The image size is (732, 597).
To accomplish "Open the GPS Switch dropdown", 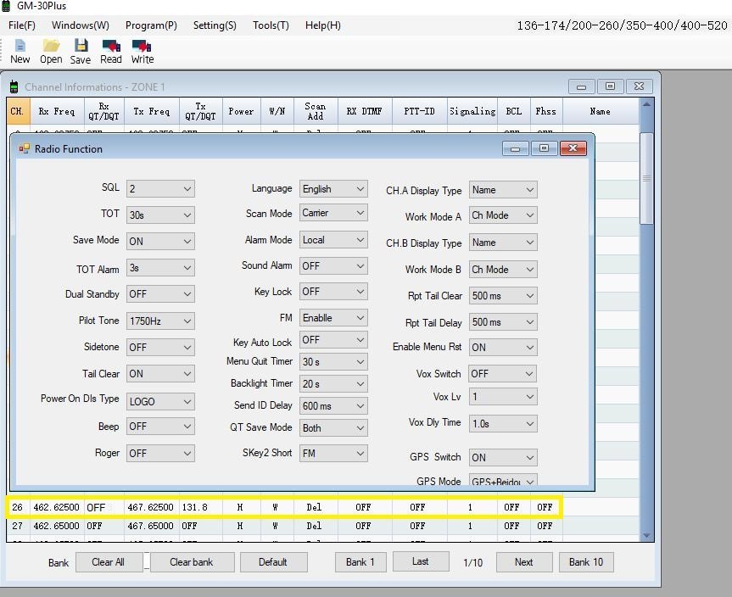I will click(x=503, y=458).
